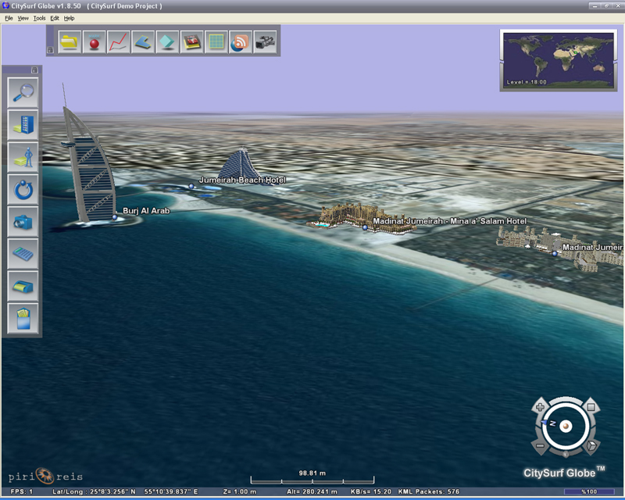Open the blue file-box icon in sidebar
Viewport: 625px width, 500px height.
[x=23, y=318]
